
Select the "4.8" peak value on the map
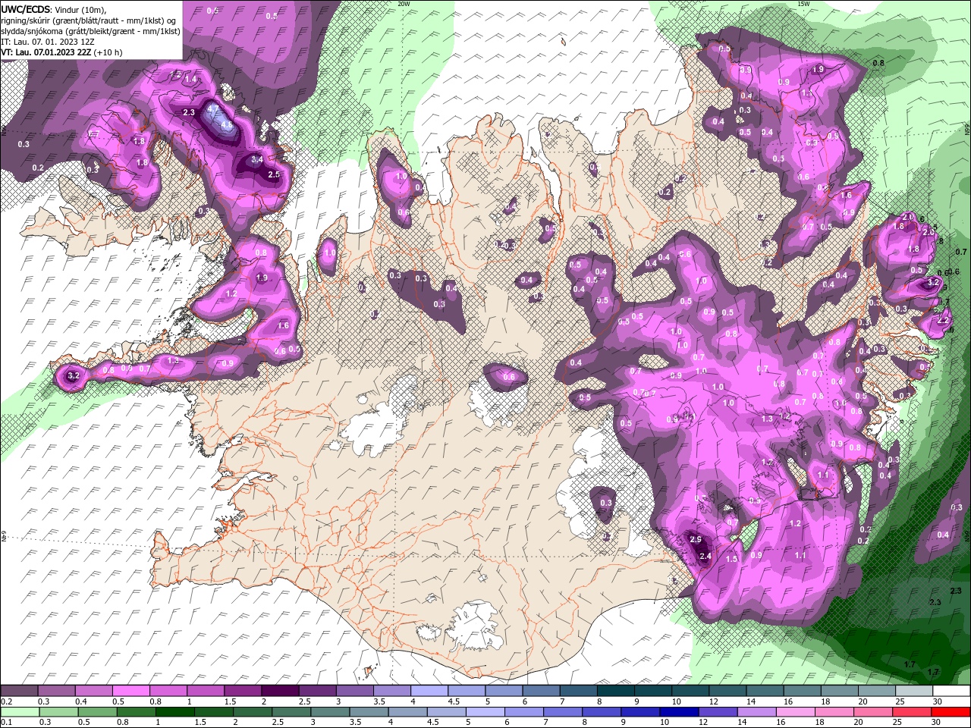225,125
